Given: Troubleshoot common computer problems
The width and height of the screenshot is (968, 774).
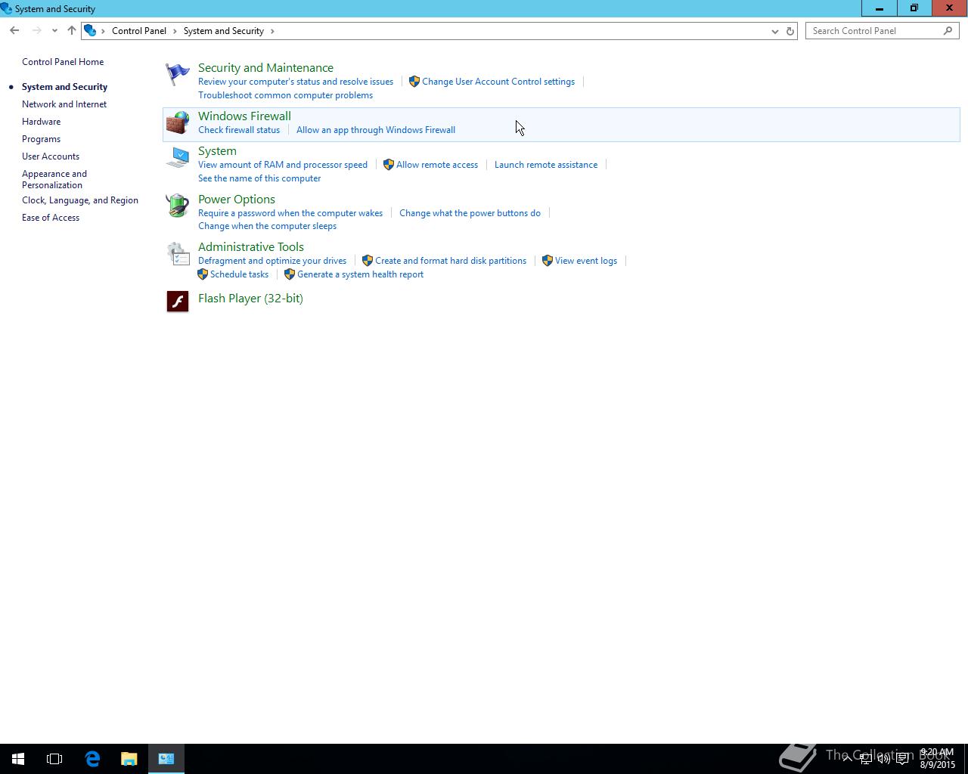Looking at the screenshot, I should (x=285, y=95).
